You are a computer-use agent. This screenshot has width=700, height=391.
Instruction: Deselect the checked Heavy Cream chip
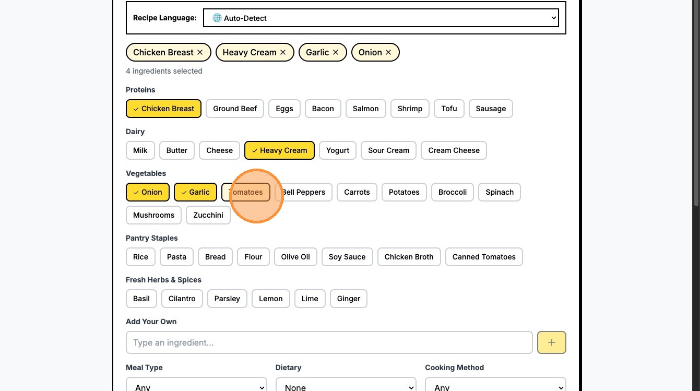point(279,150)
